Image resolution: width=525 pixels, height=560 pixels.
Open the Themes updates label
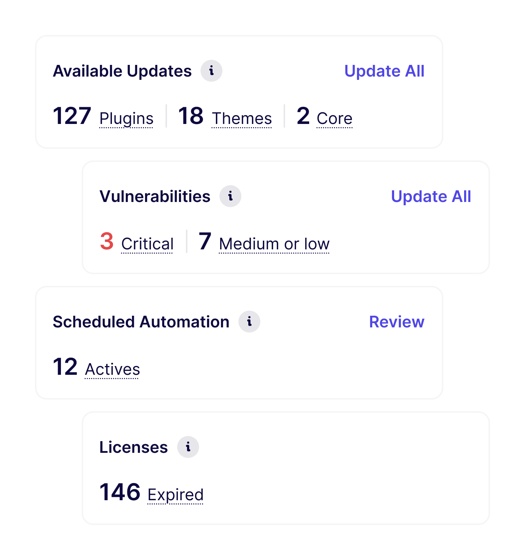[242, 119]
